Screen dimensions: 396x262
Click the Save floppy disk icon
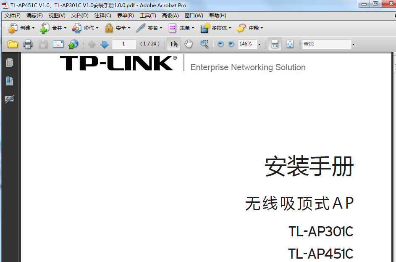[x=43, y=44]
